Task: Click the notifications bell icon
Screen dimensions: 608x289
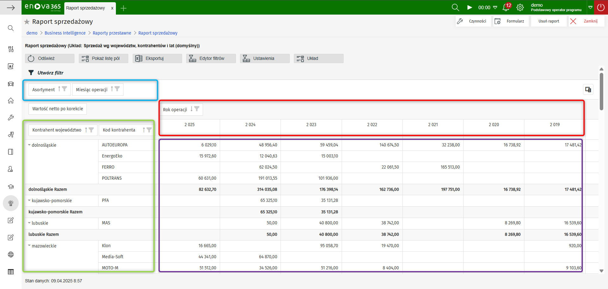Action: (506, 8)
